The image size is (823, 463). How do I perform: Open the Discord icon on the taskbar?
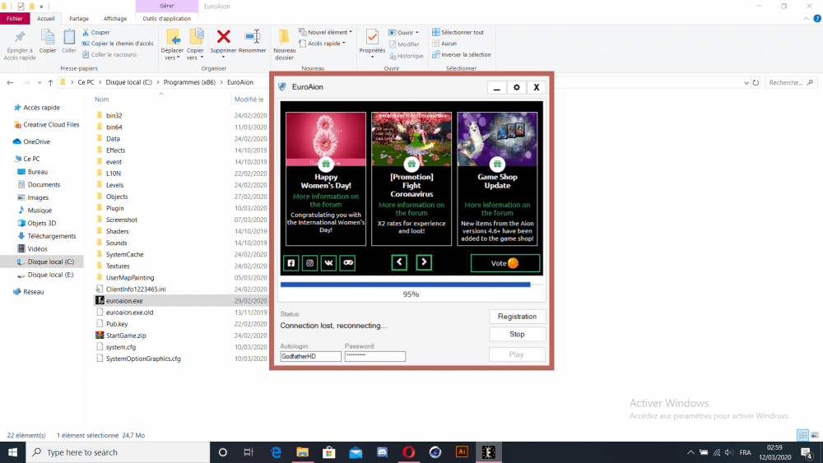pos(383,452)
